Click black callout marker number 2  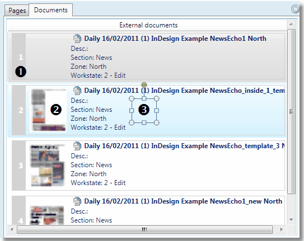coord(56,110)
